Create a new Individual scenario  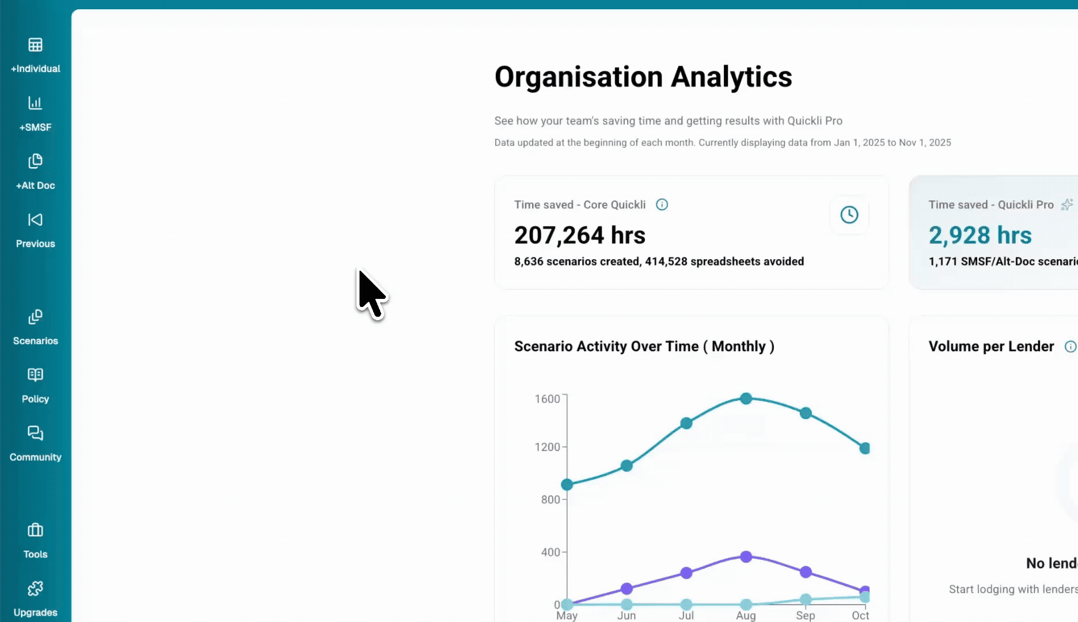35,55
